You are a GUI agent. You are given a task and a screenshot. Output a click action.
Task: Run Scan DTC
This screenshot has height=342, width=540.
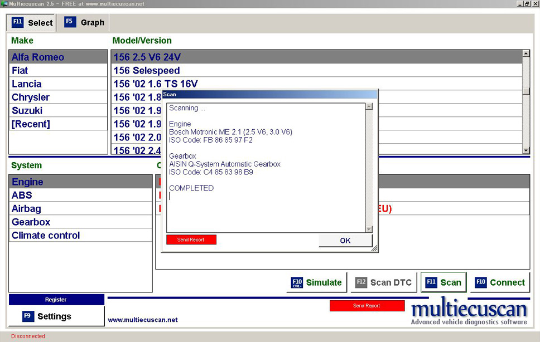pyautogui.click(x=384, y=282)
